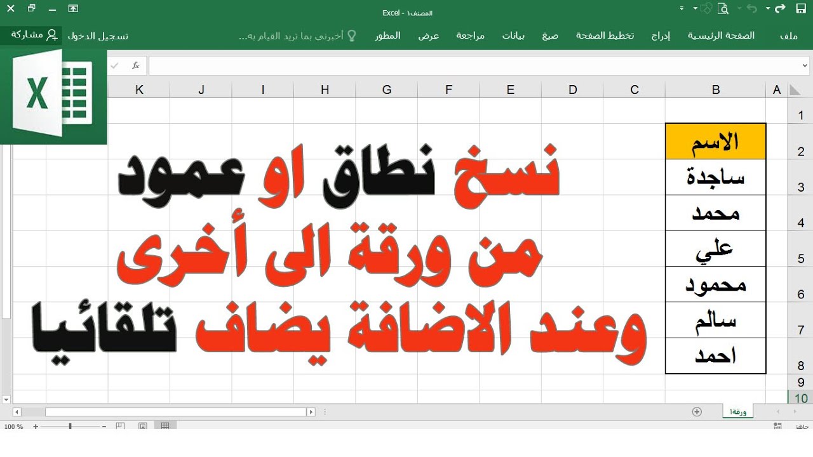Switch to Page Break Preview icon

tap(121, 427)
